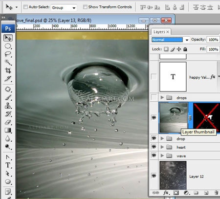Viewport: 220px width, 199px height.
Task: Activate the Gradient tool
Action: click(x=8, y=130)
